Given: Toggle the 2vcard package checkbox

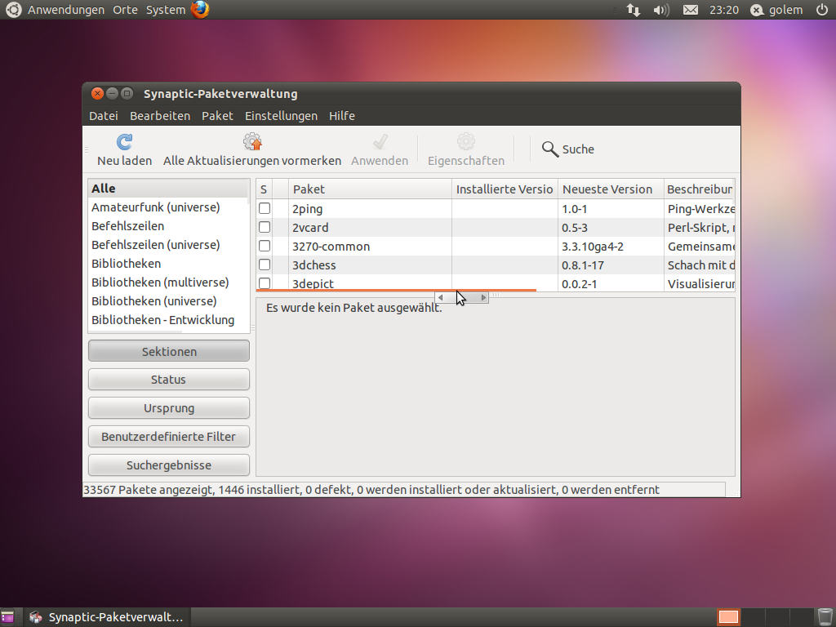Looking at the screenshot, I should [265, 228].
